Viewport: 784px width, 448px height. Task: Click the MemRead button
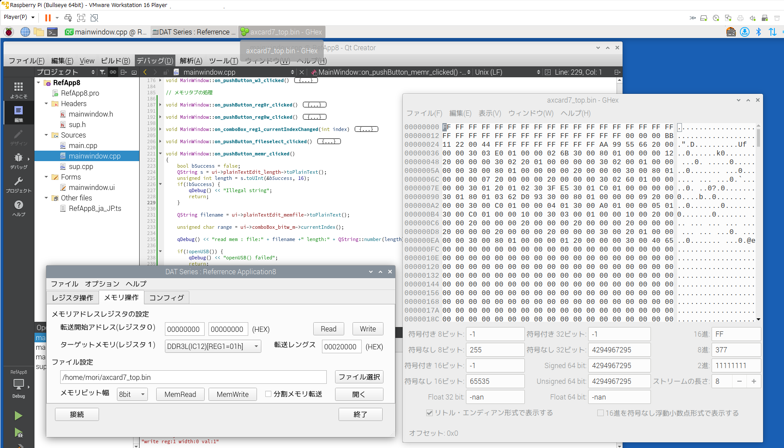pyautogui.click(x=180, y=394)
